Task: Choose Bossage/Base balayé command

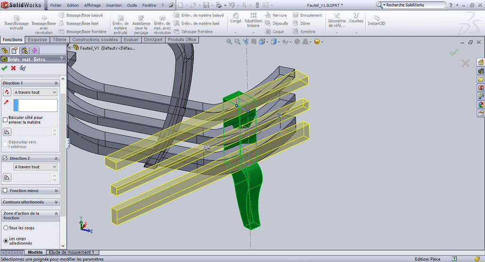Action: [81, 15]
